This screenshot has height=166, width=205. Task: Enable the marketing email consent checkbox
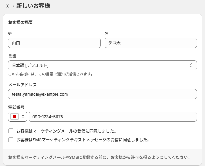[x=11, y=131]
